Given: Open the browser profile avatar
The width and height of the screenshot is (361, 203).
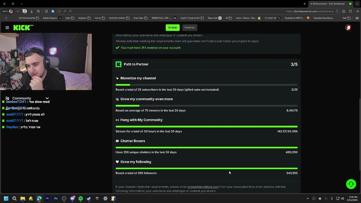Looking at the screenshot, I should [25, 11].
